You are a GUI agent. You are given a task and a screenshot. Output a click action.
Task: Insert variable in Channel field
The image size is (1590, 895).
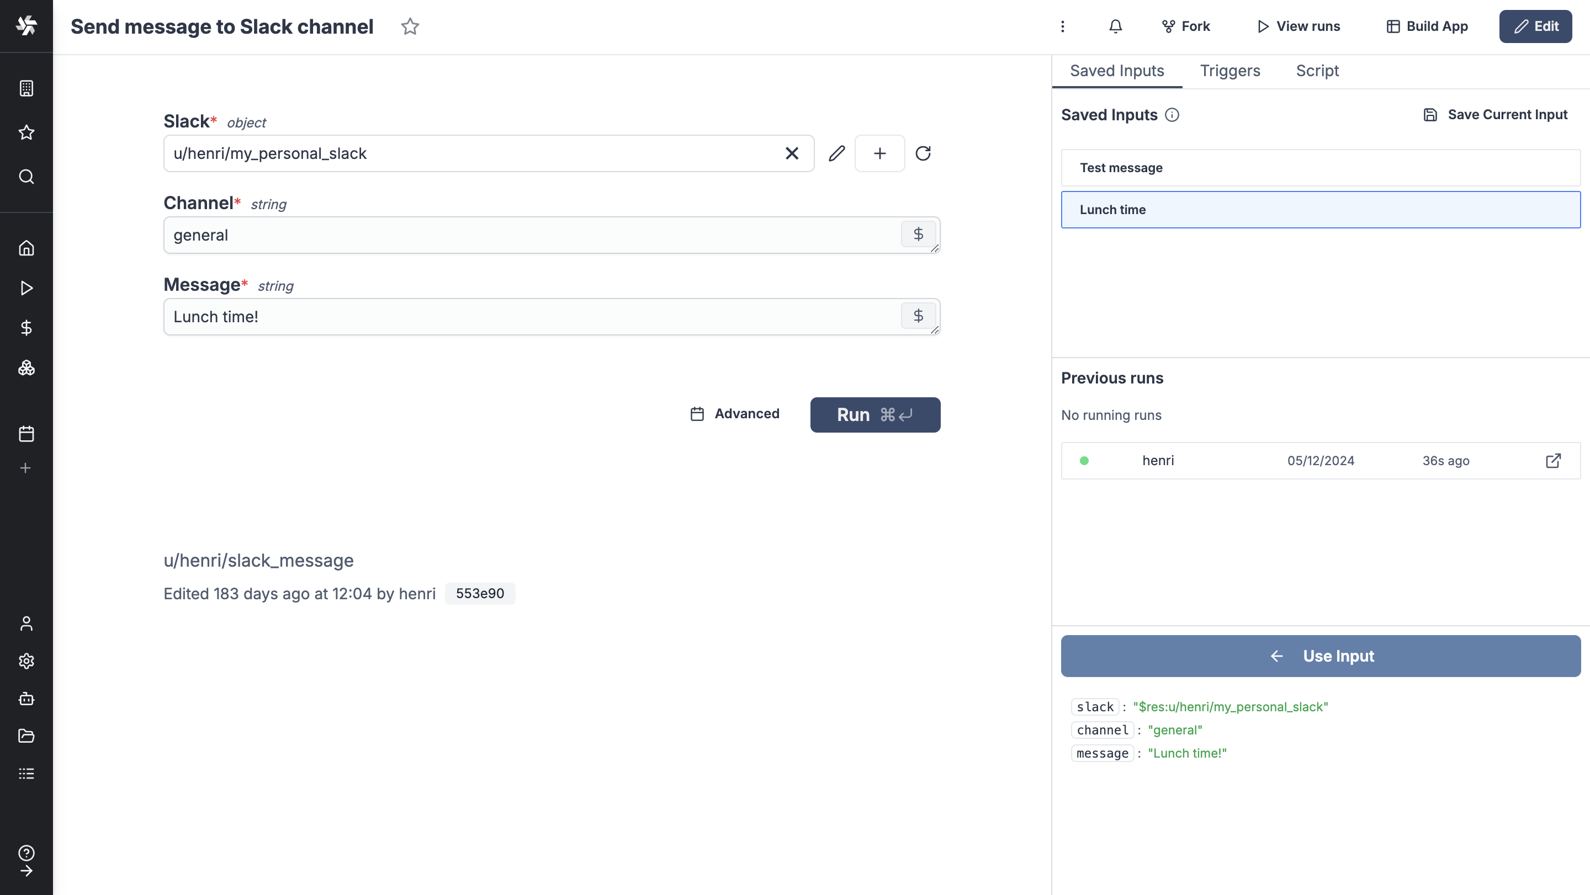(918, 235)
